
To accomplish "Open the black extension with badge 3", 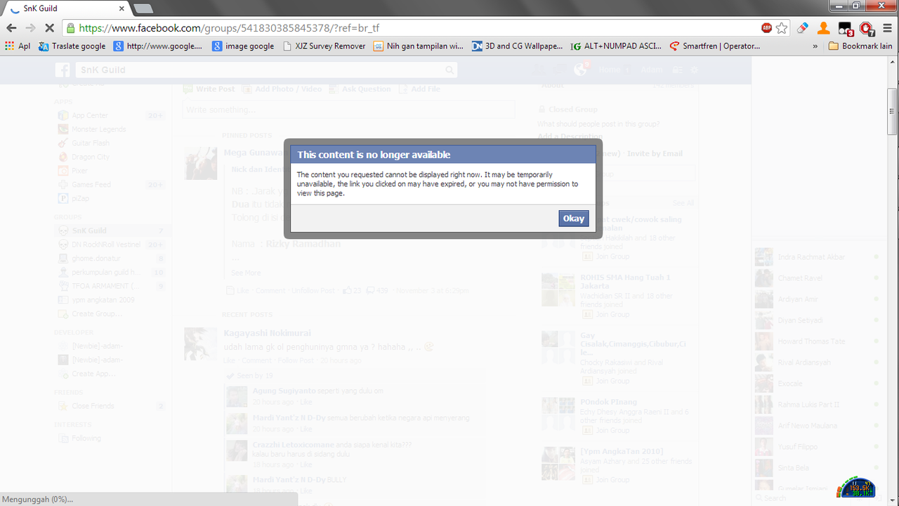I will click(x=846, y=28).
